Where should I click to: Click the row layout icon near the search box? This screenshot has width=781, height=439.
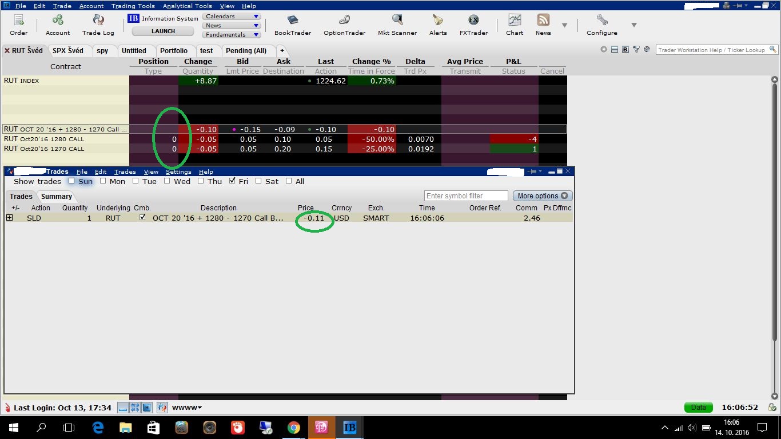[615, 50]
